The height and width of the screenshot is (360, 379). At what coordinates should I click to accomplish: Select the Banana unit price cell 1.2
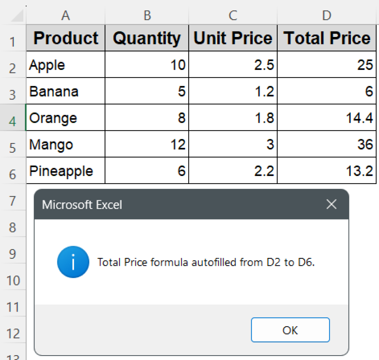point(233,91)
